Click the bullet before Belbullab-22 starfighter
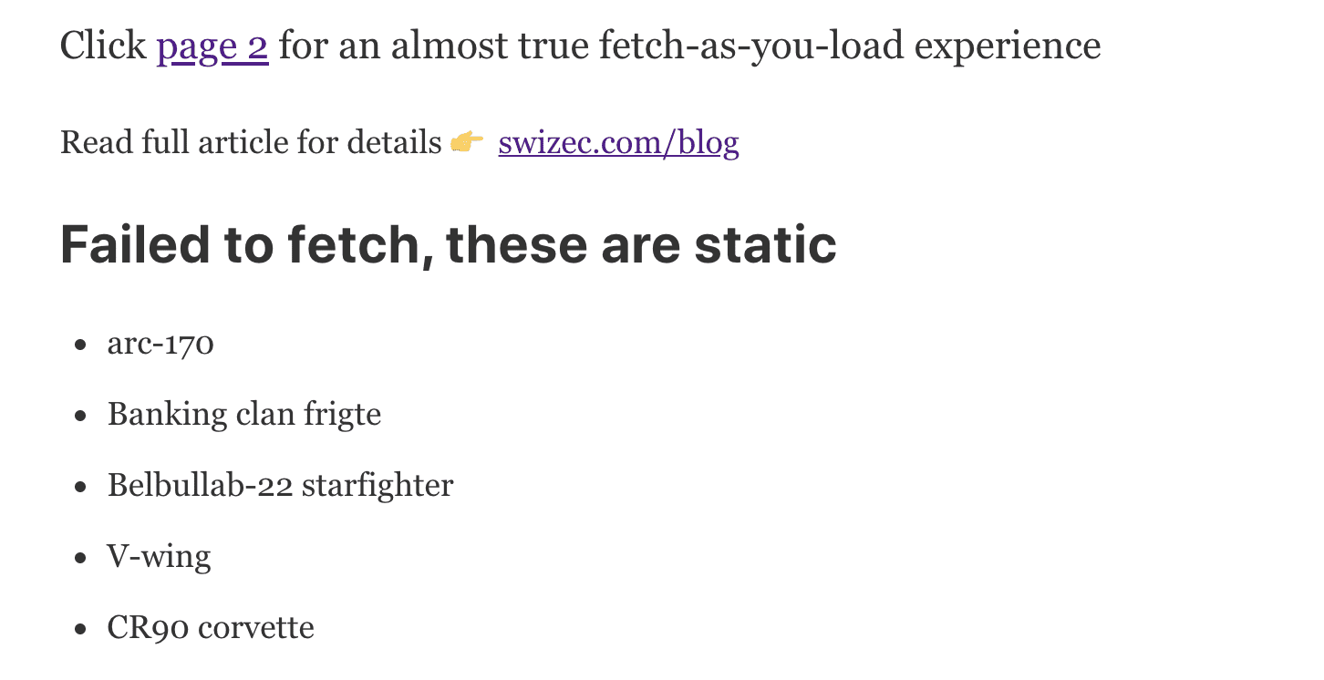Screen dimensions: 1324x680 coord(81,487)
